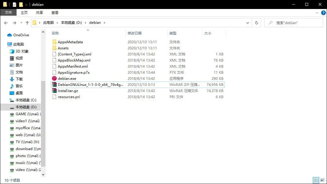The width and height of the screenshot is (327, 184).
Task: Open 文档 folder in sidebar
Action: 16,72
